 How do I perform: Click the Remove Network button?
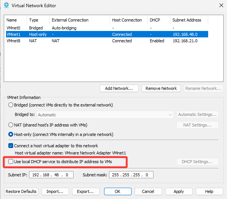click(x=161, y=88)
